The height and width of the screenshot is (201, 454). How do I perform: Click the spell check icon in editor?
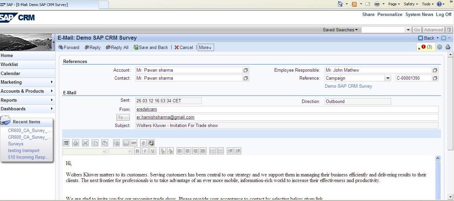[66, 143]
